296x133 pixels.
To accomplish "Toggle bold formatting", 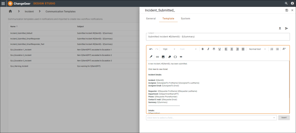I will pos(202,49).
